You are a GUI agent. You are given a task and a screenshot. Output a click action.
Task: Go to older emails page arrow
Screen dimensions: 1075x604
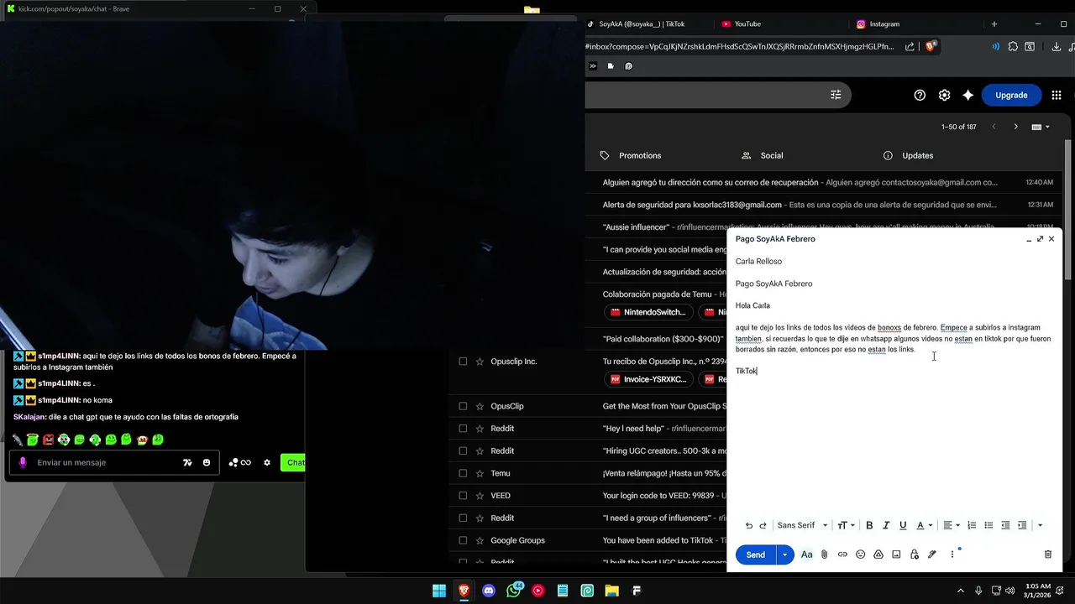(1015, 127)
